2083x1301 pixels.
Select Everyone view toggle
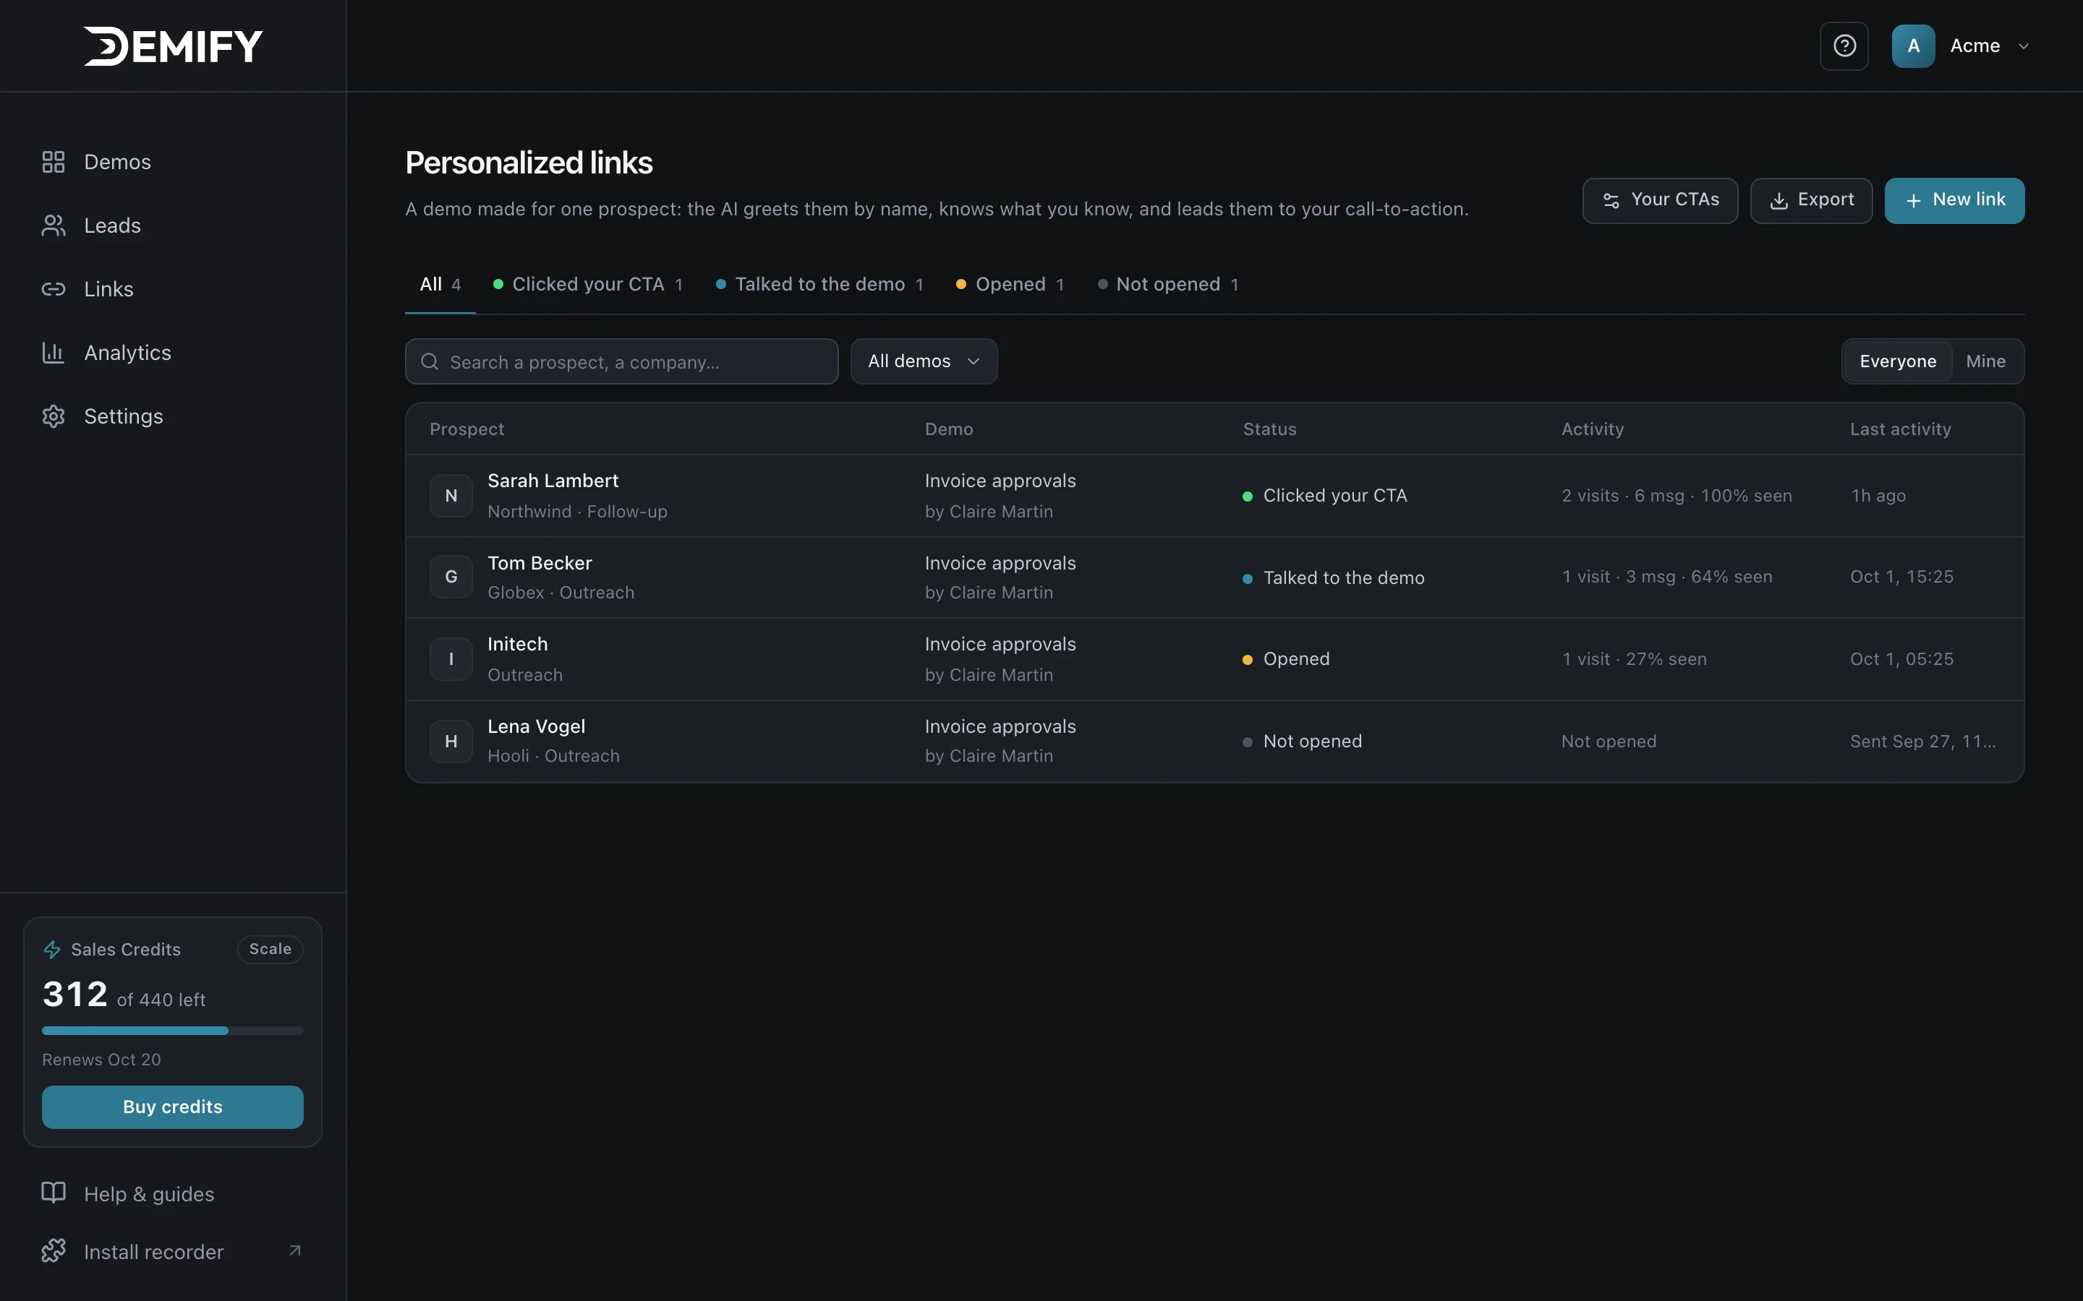1897,361
